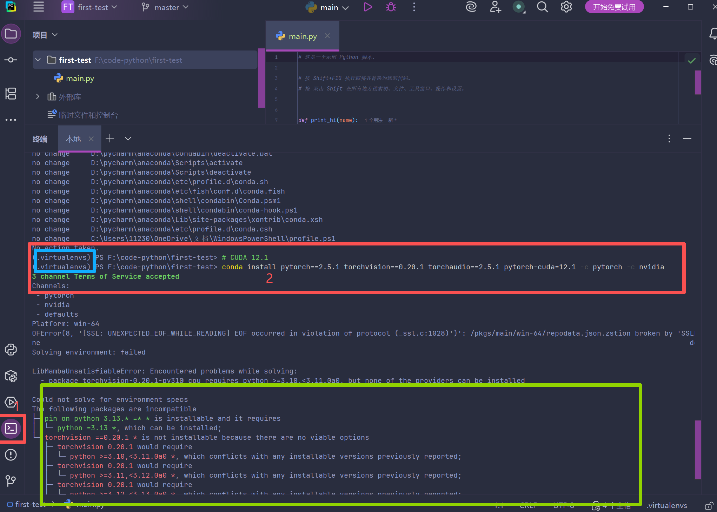This screenshot has width=717, height=512.
Task: Click '- defaults' channel line
Action: [x=57, y=315]
